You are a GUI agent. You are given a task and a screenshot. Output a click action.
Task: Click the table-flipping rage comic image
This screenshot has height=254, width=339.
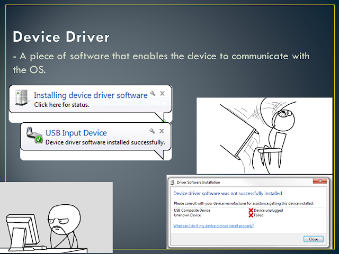[264, 136]
